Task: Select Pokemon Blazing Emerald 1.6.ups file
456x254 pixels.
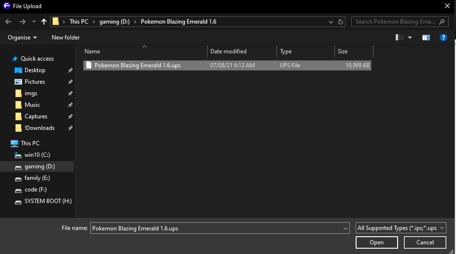Action: tap(138, 65)
